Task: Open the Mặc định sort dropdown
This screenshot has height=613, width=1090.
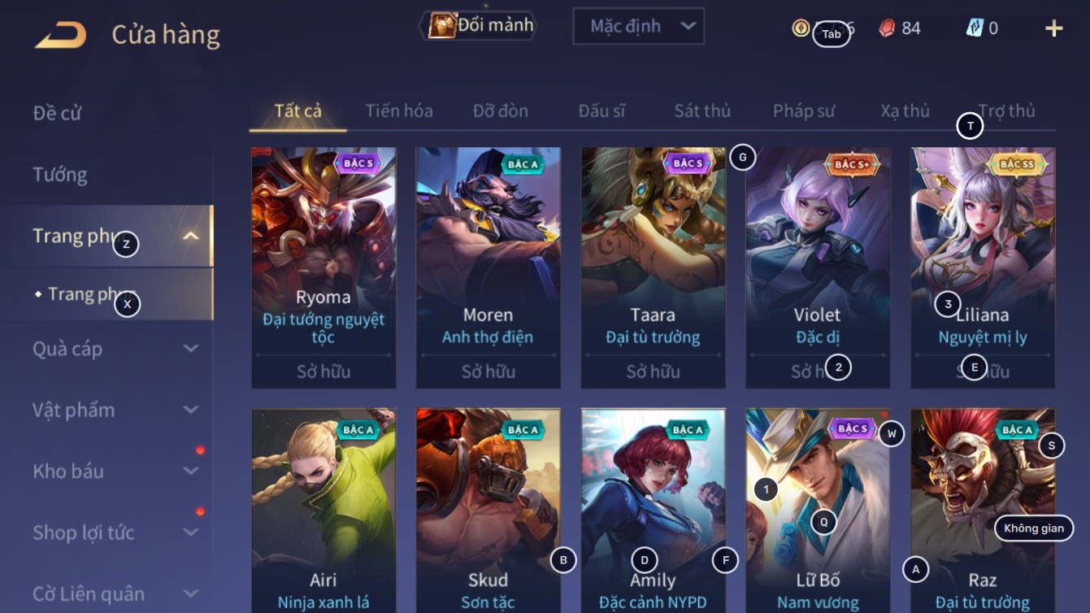Action: pyautogui.click(x=638, y=26)
